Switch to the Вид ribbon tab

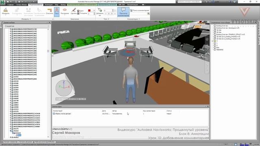(x=56, y=5)
